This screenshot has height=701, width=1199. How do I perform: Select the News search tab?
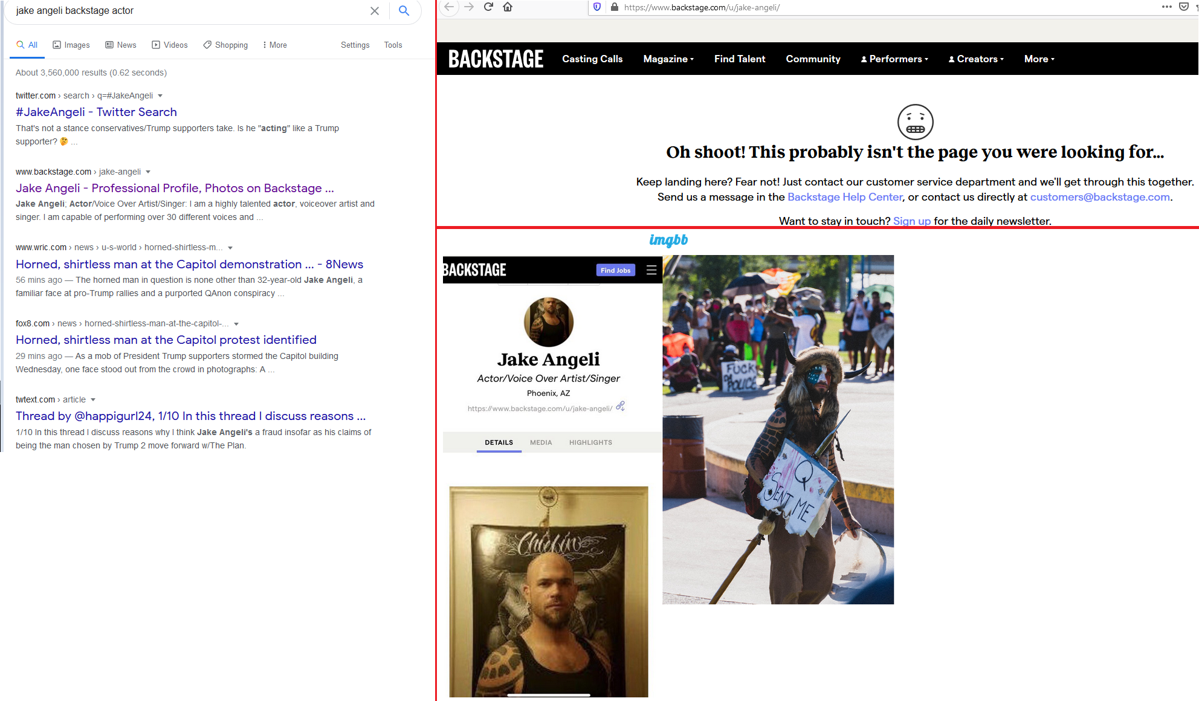(121, 45)
